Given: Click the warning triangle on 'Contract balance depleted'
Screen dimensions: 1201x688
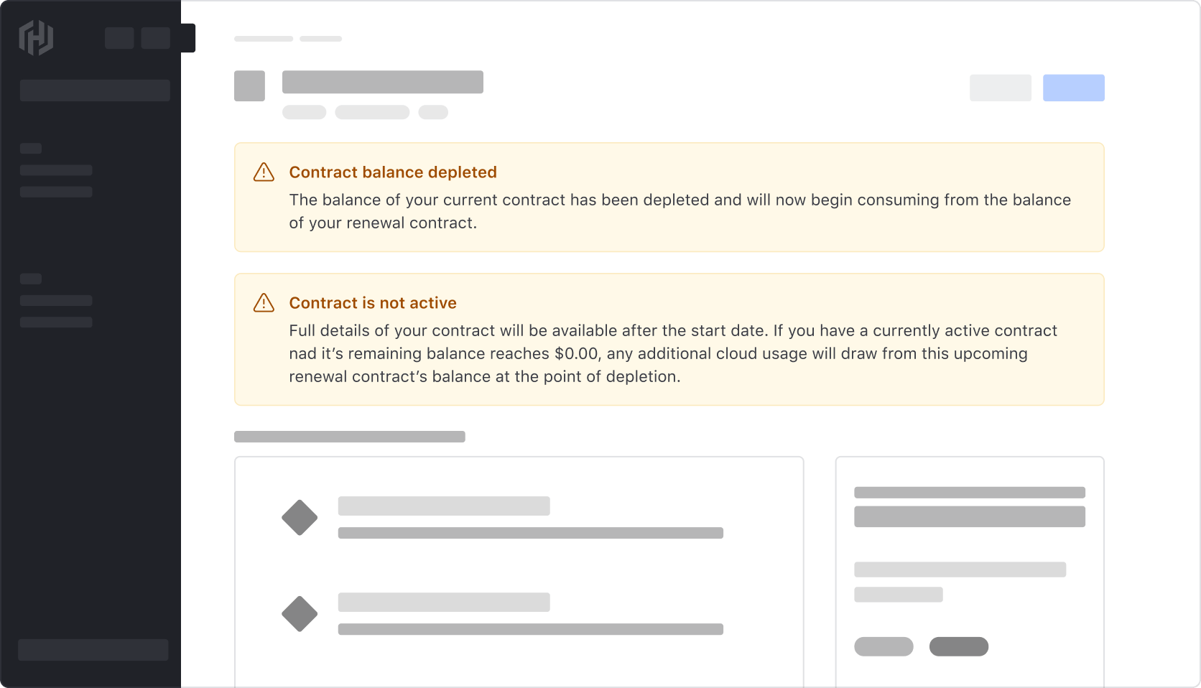Looking at the screenshot, I should pos(264,172).
